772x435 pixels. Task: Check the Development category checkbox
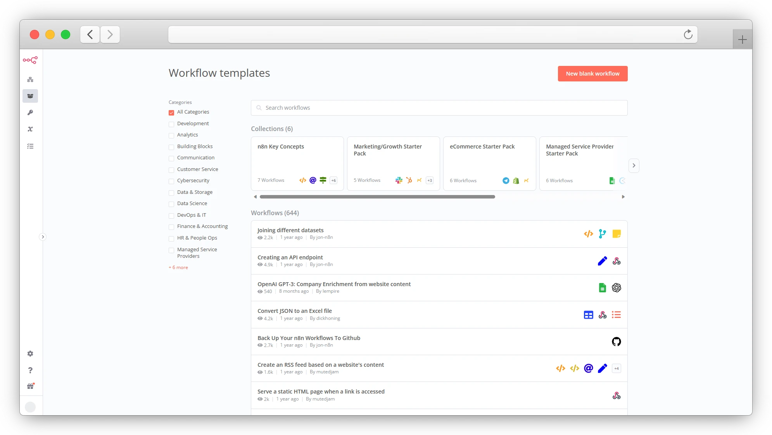pyautogui.click(x=171, y=124)
